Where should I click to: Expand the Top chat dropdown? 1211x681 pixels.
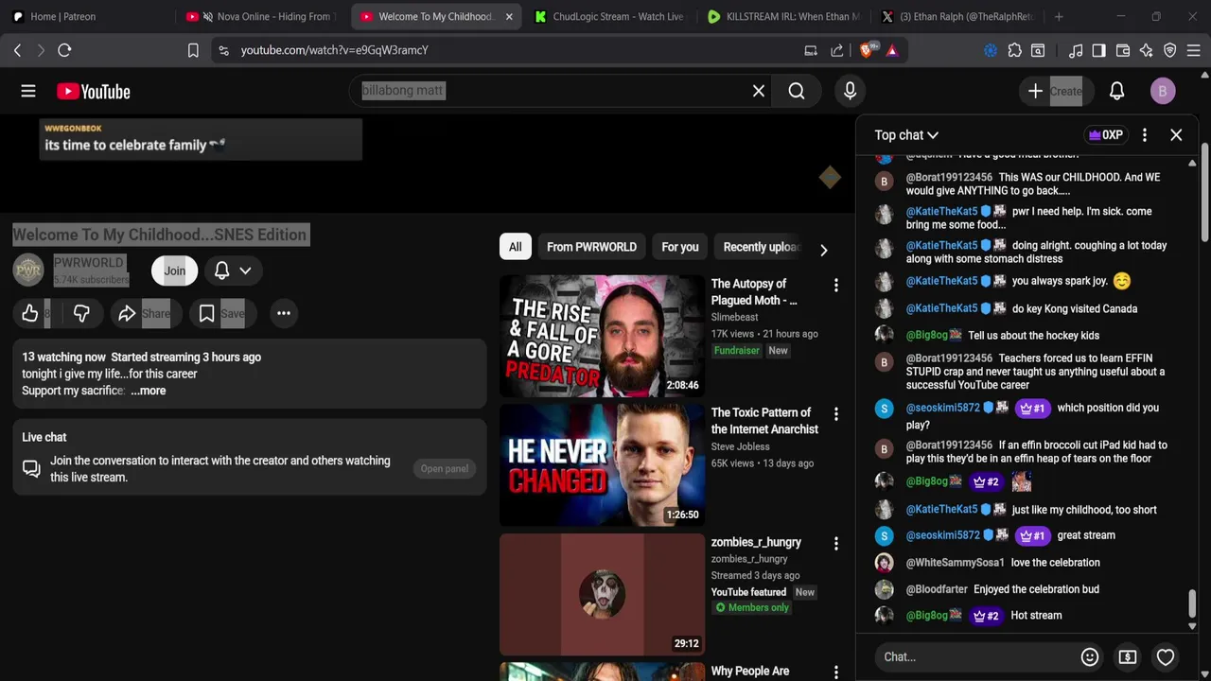[x=906, y=135]
